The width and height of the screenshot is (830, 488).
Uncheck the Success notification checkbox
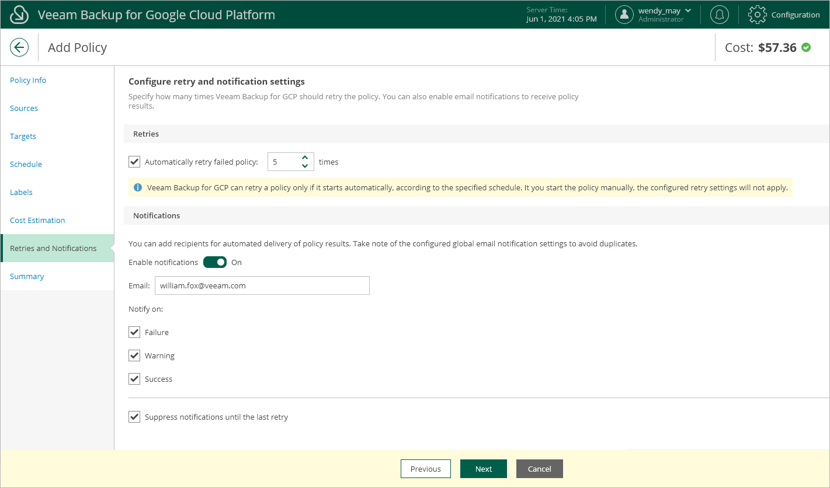tap(134, 379)
